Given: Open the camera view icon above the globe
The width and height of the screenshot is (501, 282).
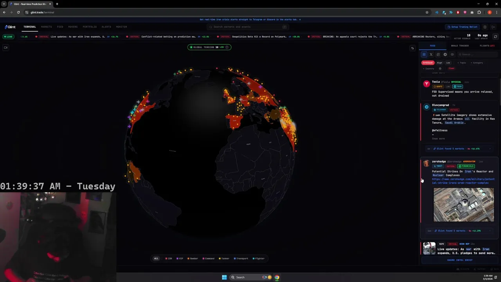Looking at the screenshot, I should [5, 47].
